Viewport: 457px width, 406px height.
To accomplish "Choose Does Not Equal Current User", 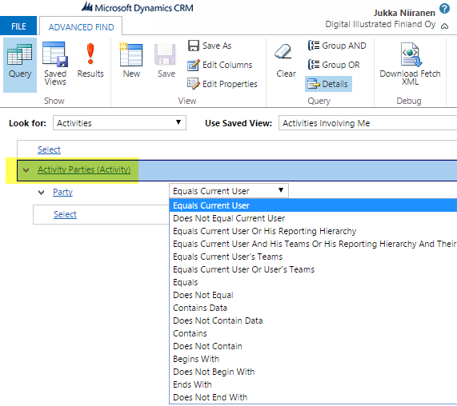I will point(313,218).
